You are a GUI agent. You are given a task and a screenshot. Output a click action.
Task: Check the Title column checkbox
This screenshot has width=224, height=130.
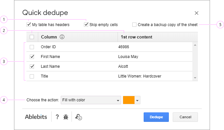[32, 76]
